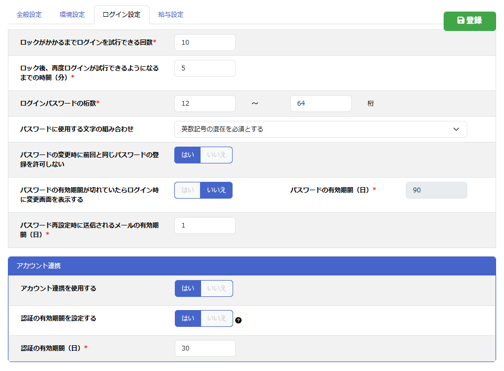
Task: Click the password reset mail validity field
Action: [205, 225]
